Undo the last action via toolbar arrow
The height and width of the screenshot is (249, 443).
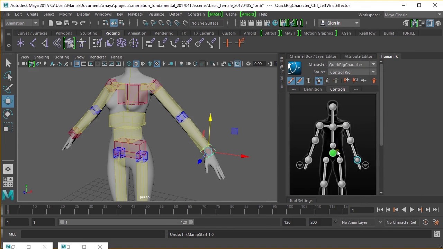[x=75, y=23]
